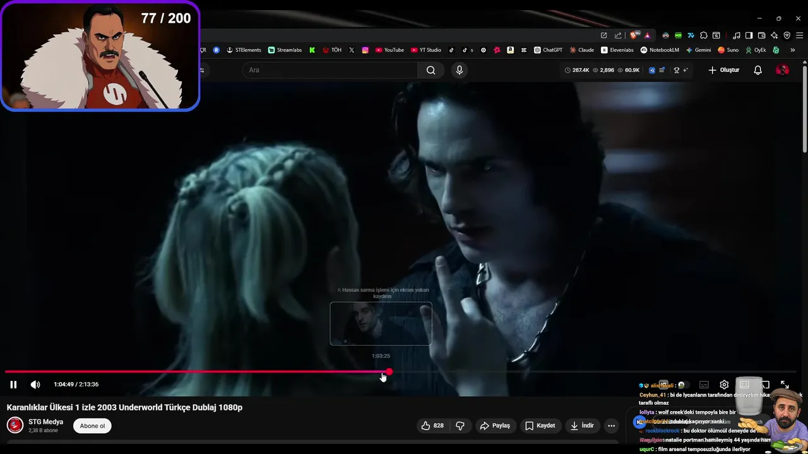Screen dimensions: 808x454
Task: Open the Oluştur create menu
Action: click(723, 70)
